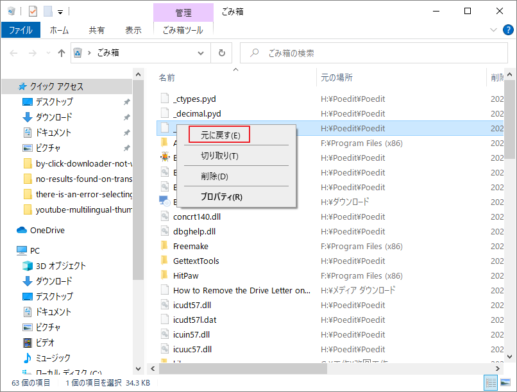Image resolution: width=517 pixels, height=392 pixels.
Task: Open pinned ダウンロード under Quick Access
Action: point(54,117)
